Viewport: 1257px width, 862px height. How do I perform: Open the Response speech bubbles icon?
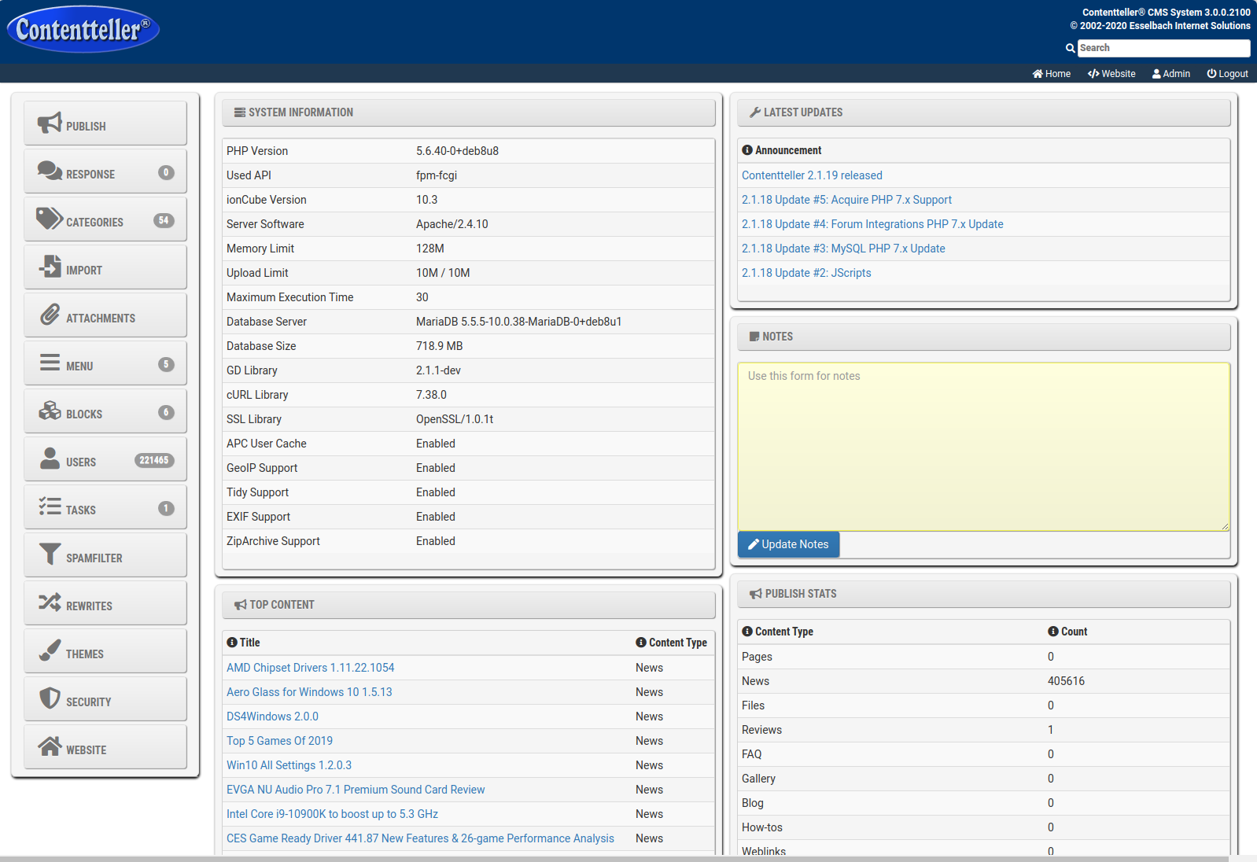pos(50,171)
